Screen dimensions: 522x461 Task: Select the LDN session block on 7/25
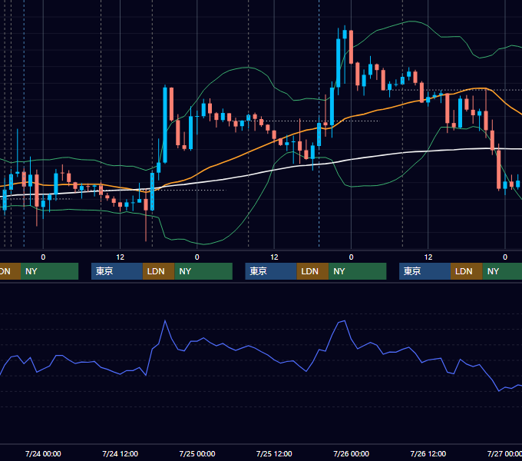312,271
